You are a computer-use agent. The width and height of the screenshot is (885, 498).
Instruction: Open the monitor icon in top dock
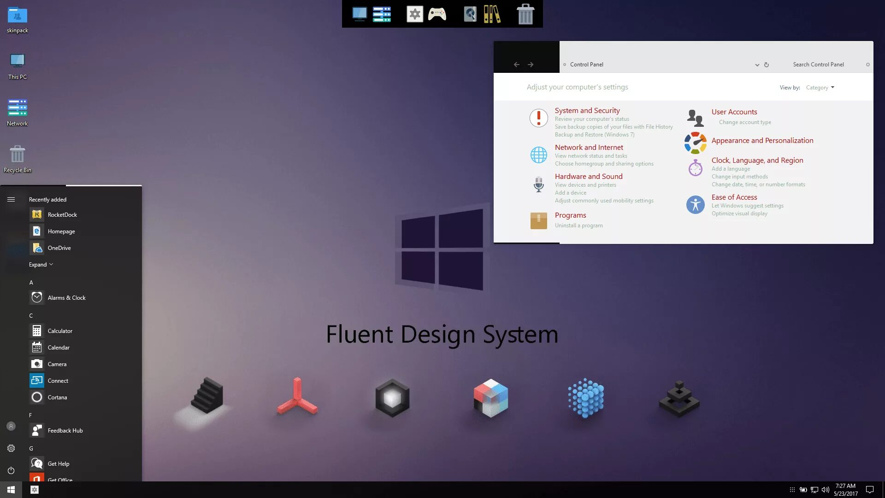point(360,14)
